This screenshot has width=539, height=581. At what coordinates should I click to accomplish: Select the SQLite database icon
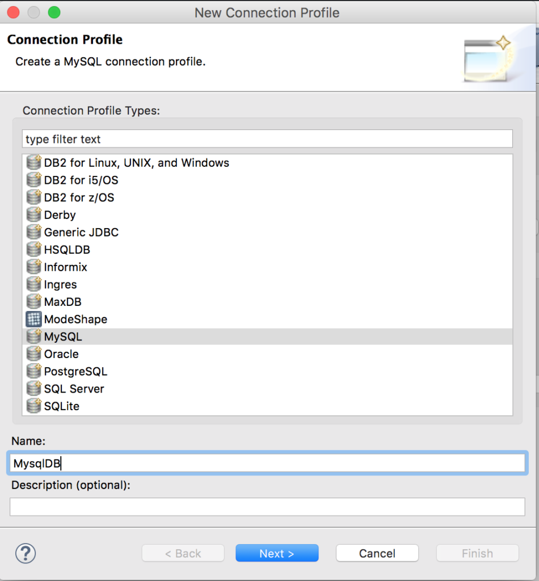point(33,406)
